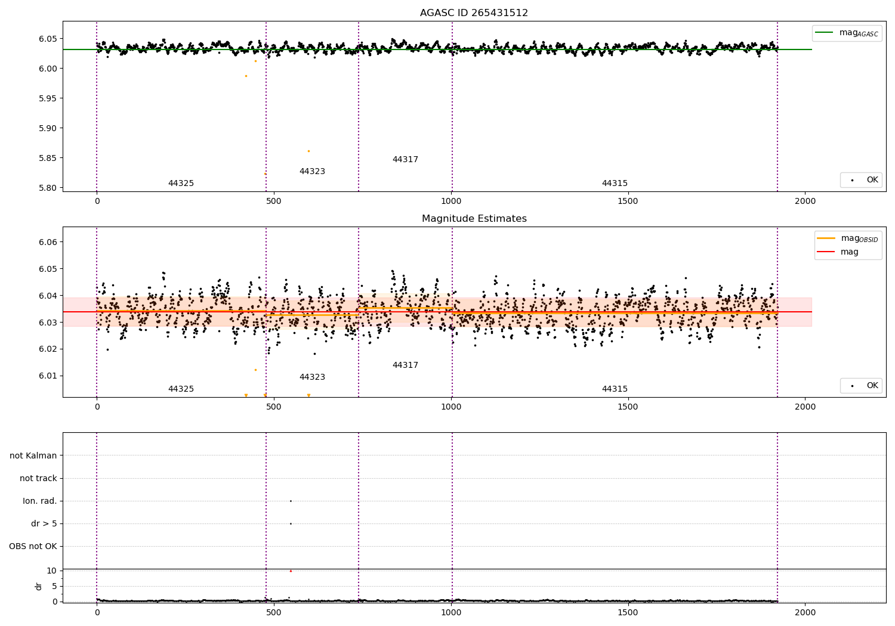The width and height of the screenshot is (895, 626).
Task: Select the mag OBSID legend entry with orange line
Action: tap(848, 238)
